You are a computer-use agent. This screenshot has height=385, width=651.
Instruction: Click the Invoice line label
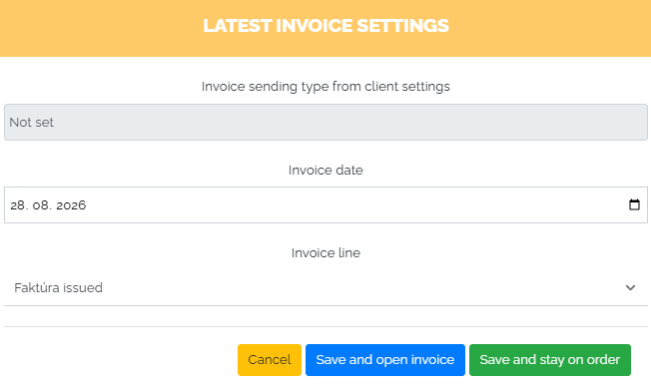coord(325,252)
